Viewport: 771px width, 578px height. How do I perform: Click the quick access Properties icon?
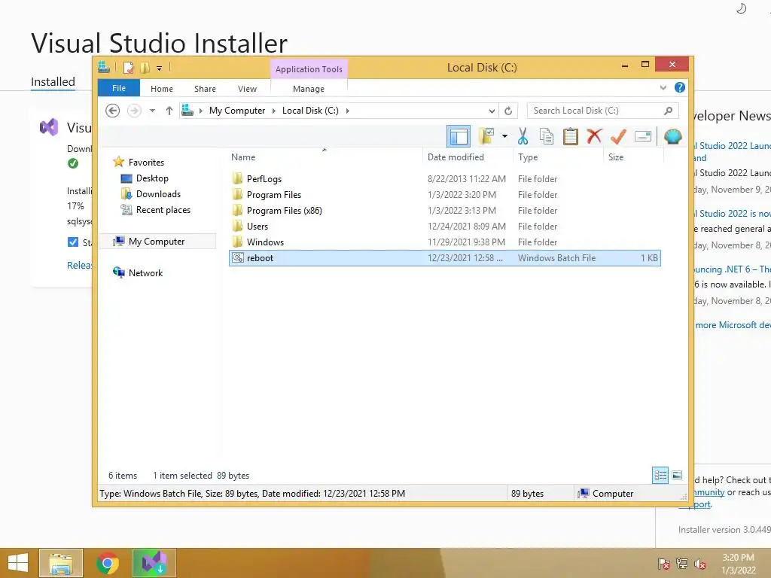coord(128,67)
